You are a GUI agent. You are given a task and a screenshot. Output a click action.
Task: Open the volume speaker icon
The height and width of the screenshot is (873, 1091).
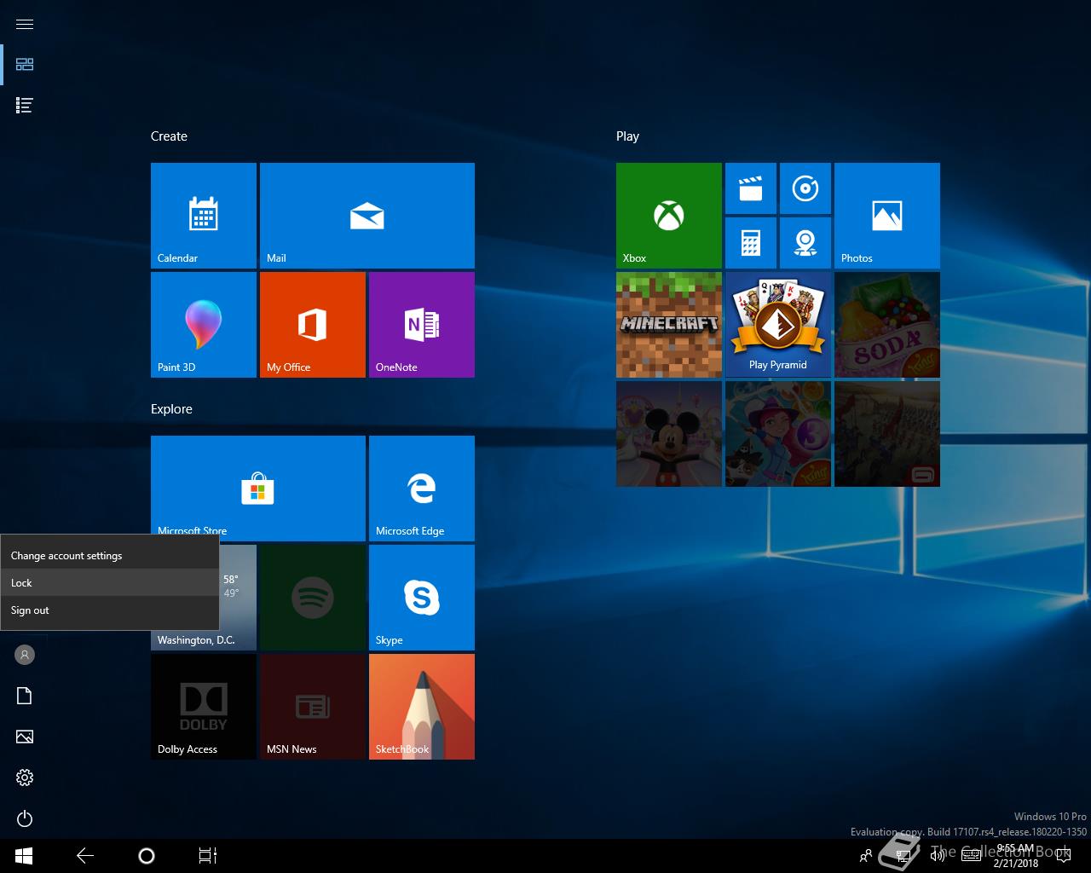pyautogui.click(x=938, y=856)
